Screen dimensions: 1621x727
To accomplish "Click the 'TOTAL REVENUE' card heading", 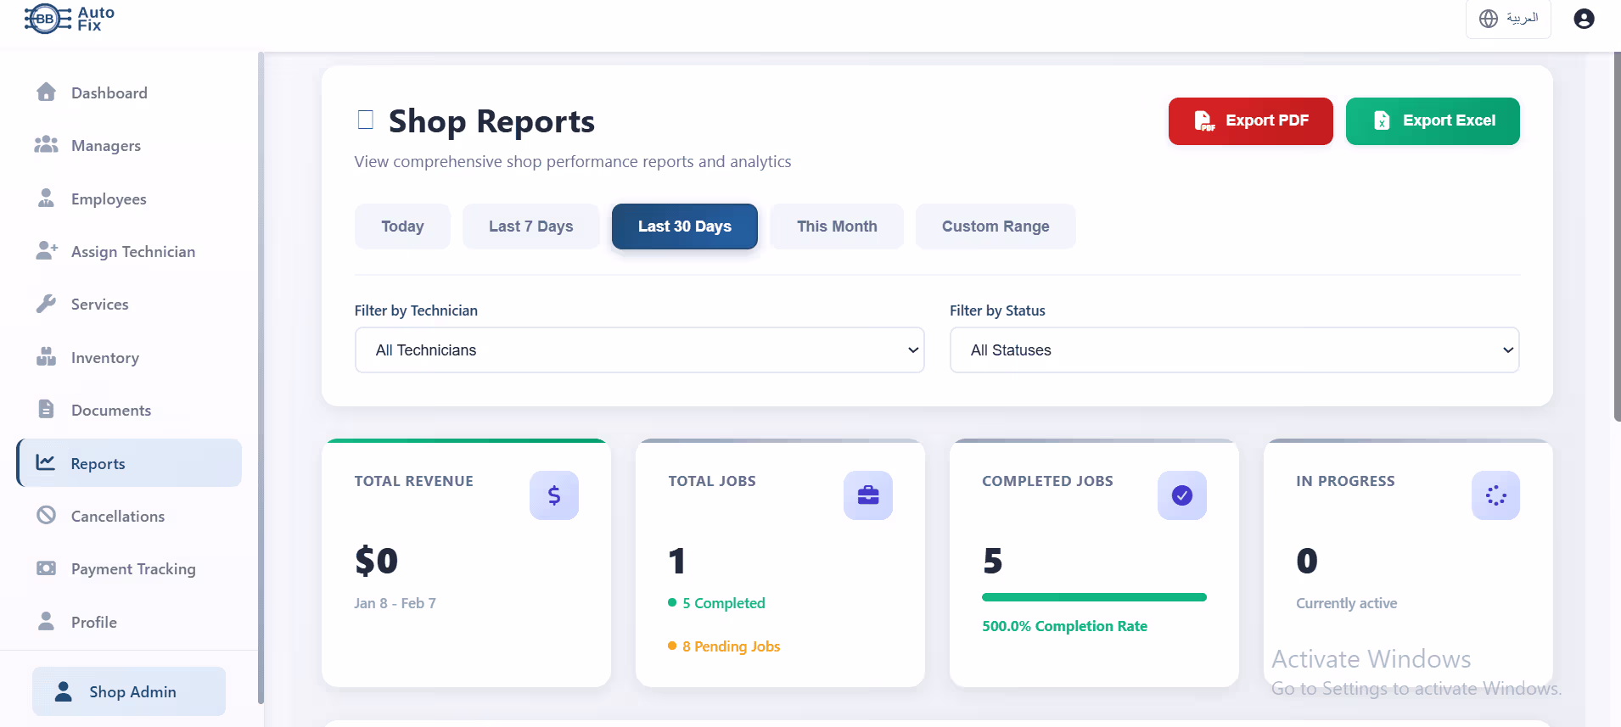I will tap(414, 481).
